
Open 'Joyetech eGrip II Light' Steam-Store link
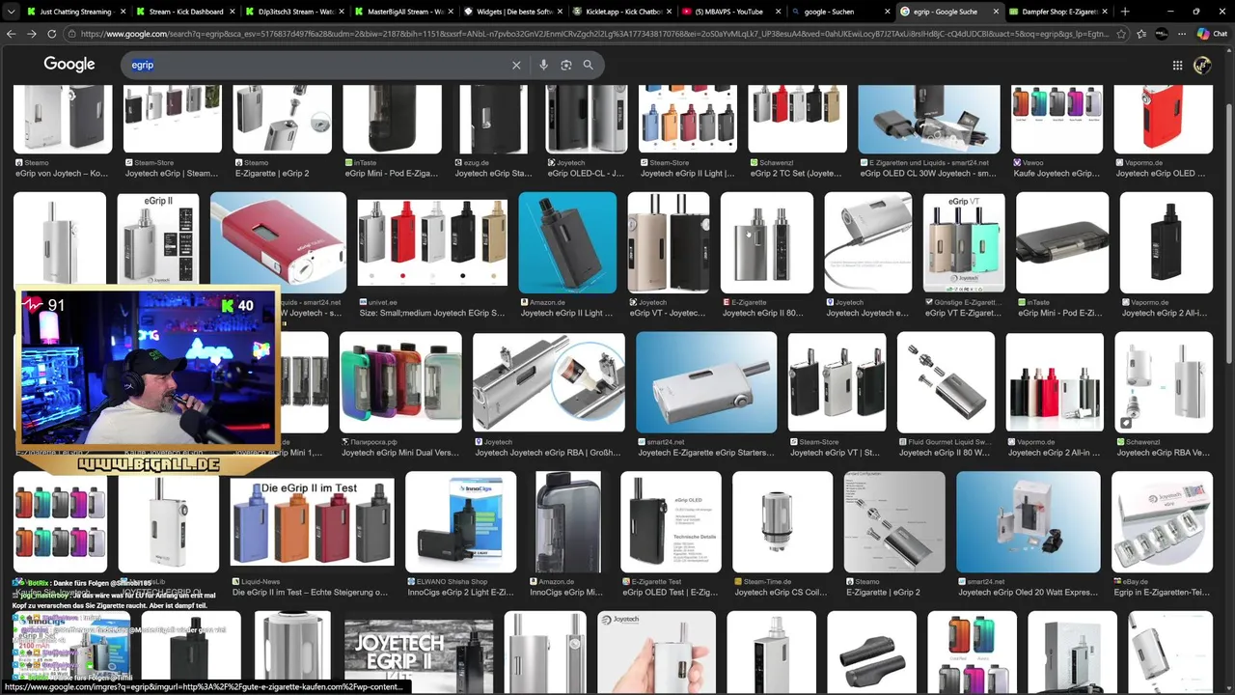[x=687, y=174]
